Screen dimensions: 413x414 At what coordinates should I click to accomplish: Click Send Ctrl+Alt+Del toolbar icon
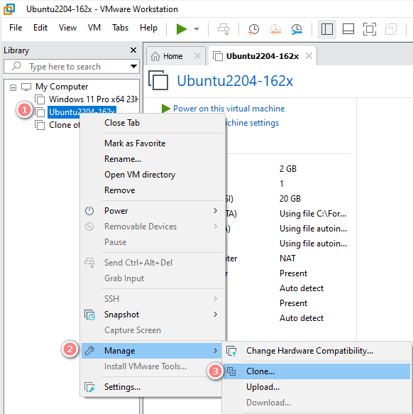click(x=224, y=29)
